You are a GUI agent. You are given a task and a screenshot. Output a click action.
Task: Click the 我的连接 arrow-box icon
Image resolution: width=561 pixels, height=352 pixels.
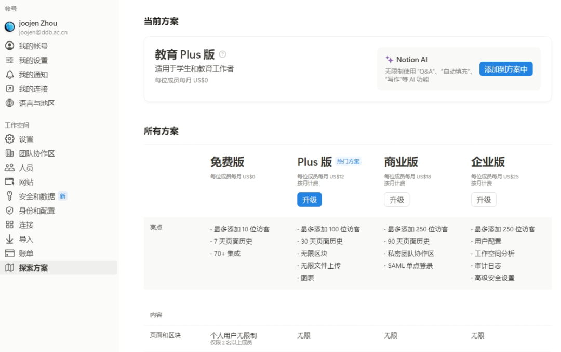click(10, 89)
